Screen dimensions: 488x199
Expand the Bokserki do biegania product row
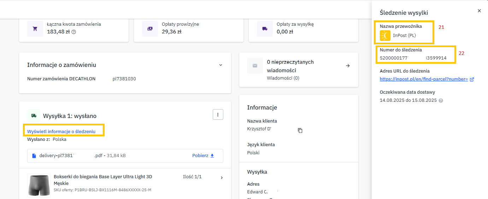click(x=222, y=178)
